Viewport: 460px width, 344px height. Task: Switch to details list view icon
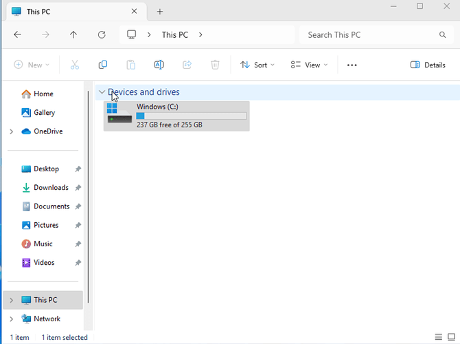[438, 337]
